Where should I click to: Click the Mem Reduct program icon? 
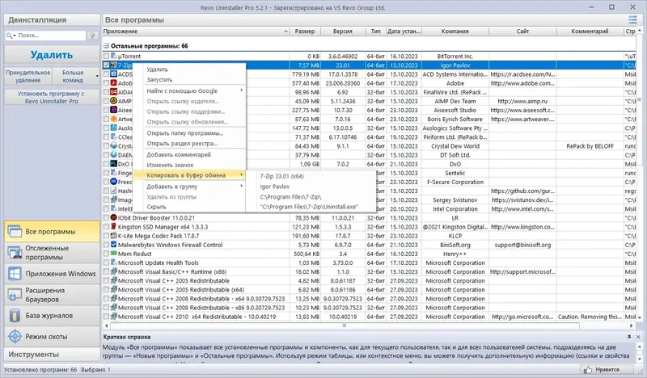pos(114,254)
